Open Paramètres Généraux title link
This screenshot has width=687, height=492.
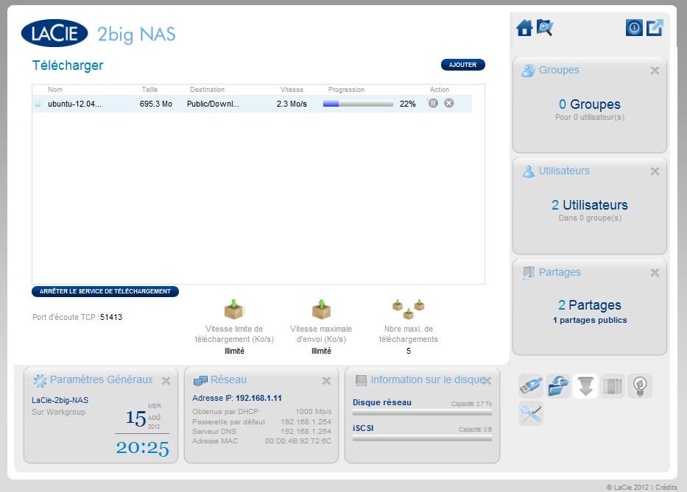tap(101, 379)
